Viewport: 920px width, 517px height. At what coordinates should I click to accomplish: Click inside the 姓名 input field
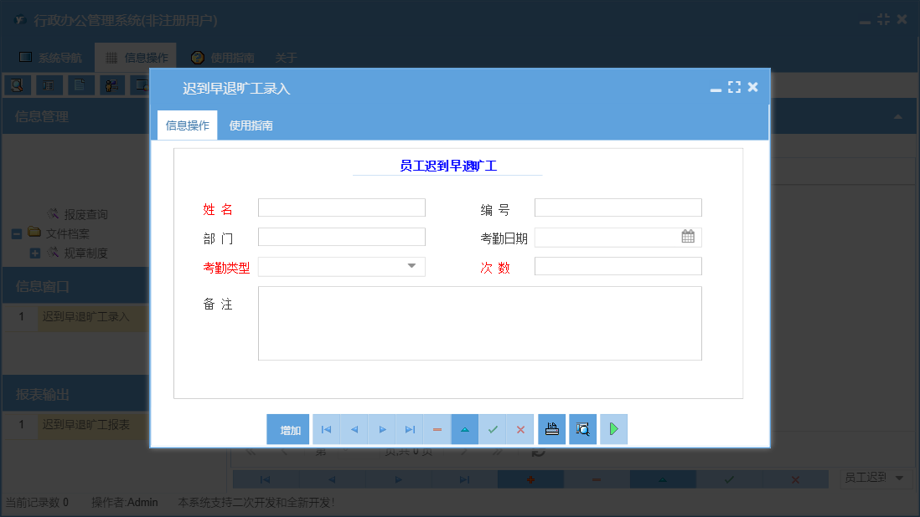340,207
